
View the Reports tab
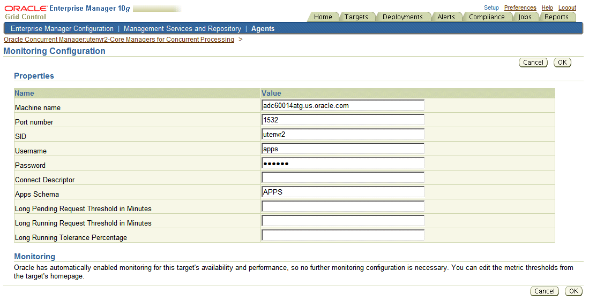(556, 17)
